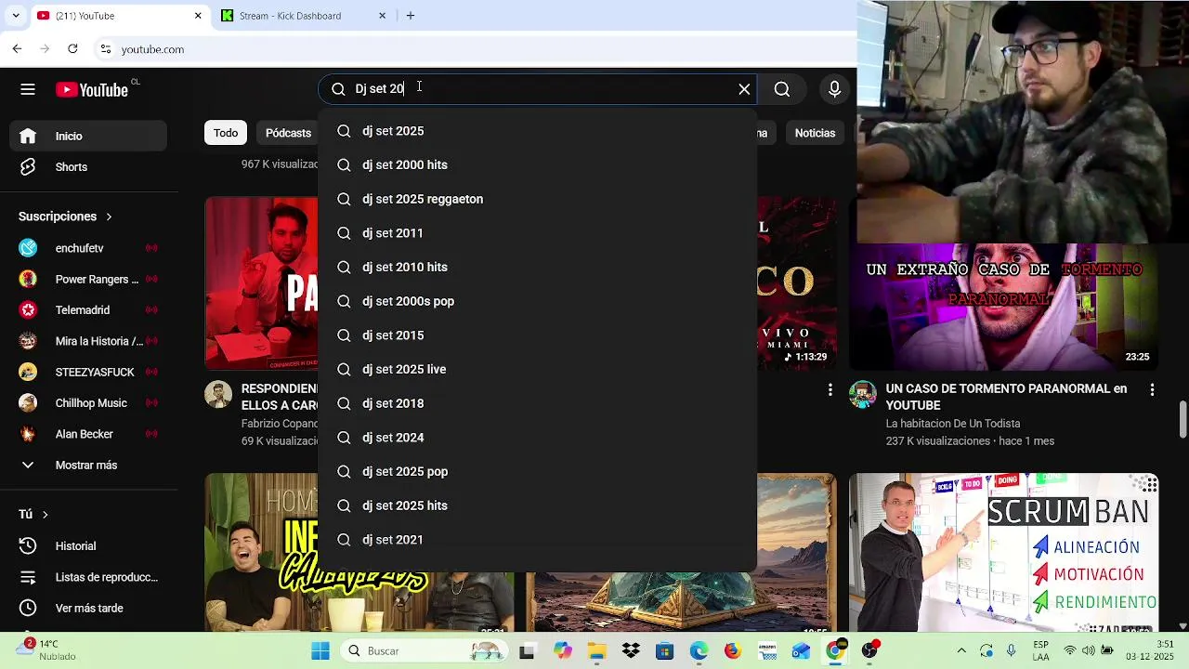
Task: Click the tormento paranormal video title
Action: pos(1006,397)
